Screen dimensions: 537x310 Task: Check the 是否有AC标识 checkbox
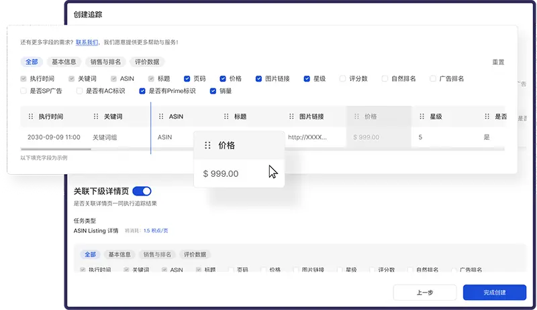pyautogui.click(x=79, y=91)
